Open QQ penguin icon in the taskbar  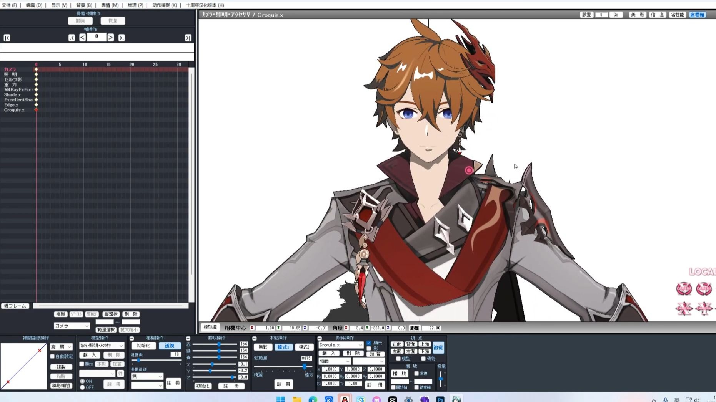click(345, 399)
